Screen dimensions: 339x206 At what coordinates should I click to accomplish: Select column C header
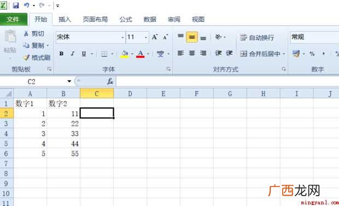(x=97, y=93)
